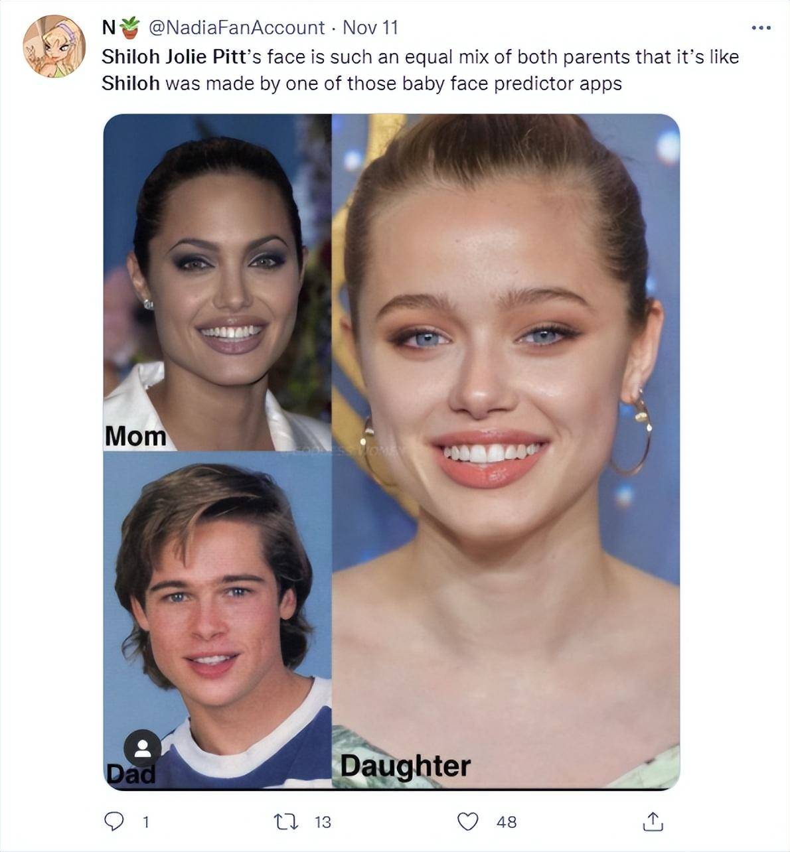
Task: Open the share icon at bottom right
Action: 653,822
